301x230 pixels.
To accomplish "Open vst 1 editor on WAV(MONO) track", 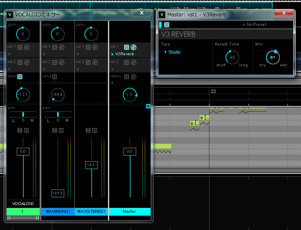I will click(61, 47).
